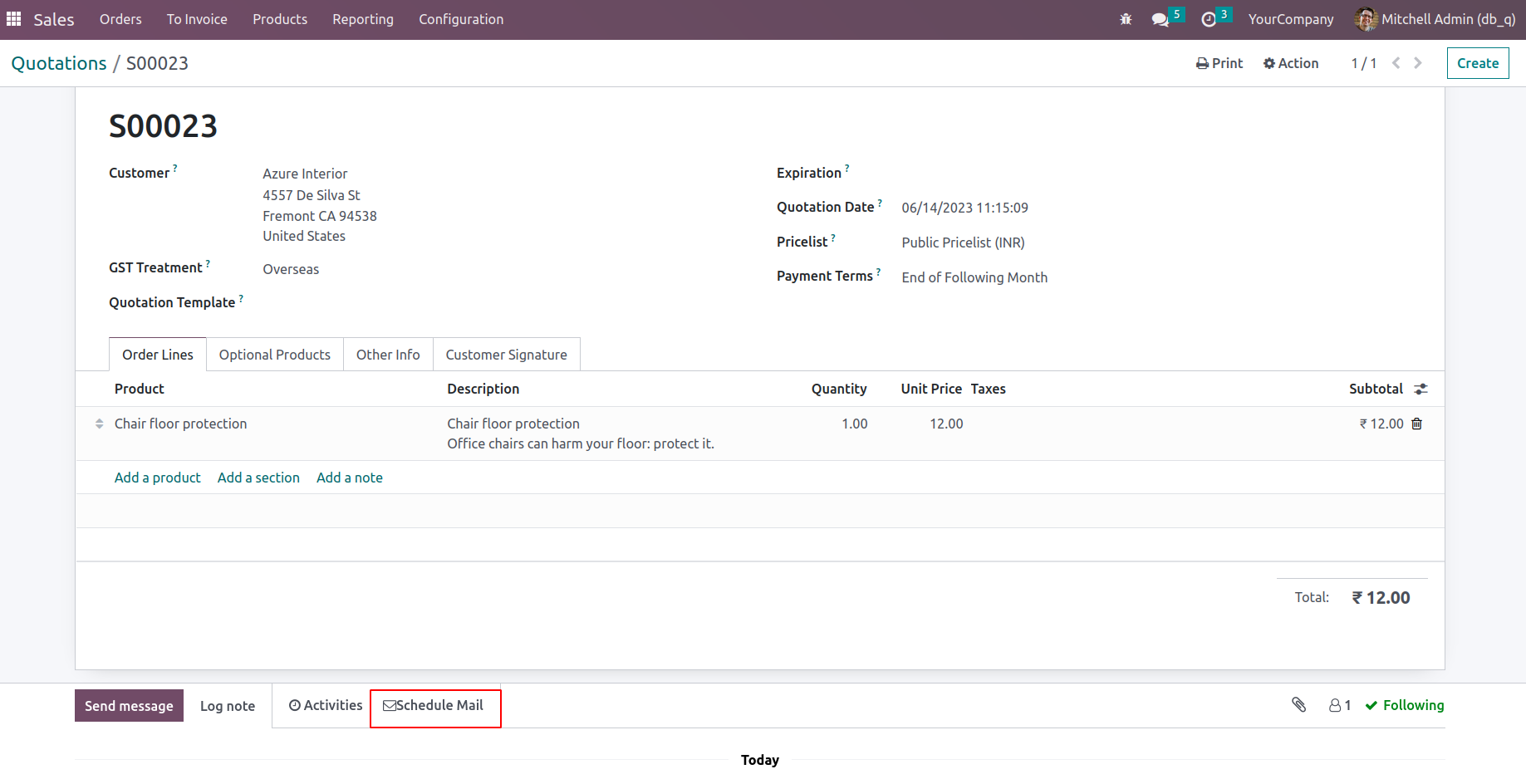Click the Schedule Mail button

(x=434, y=705)
